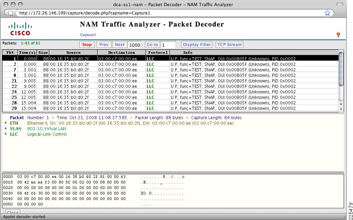
Task: Click the Source column header
Action: (73, 53)
